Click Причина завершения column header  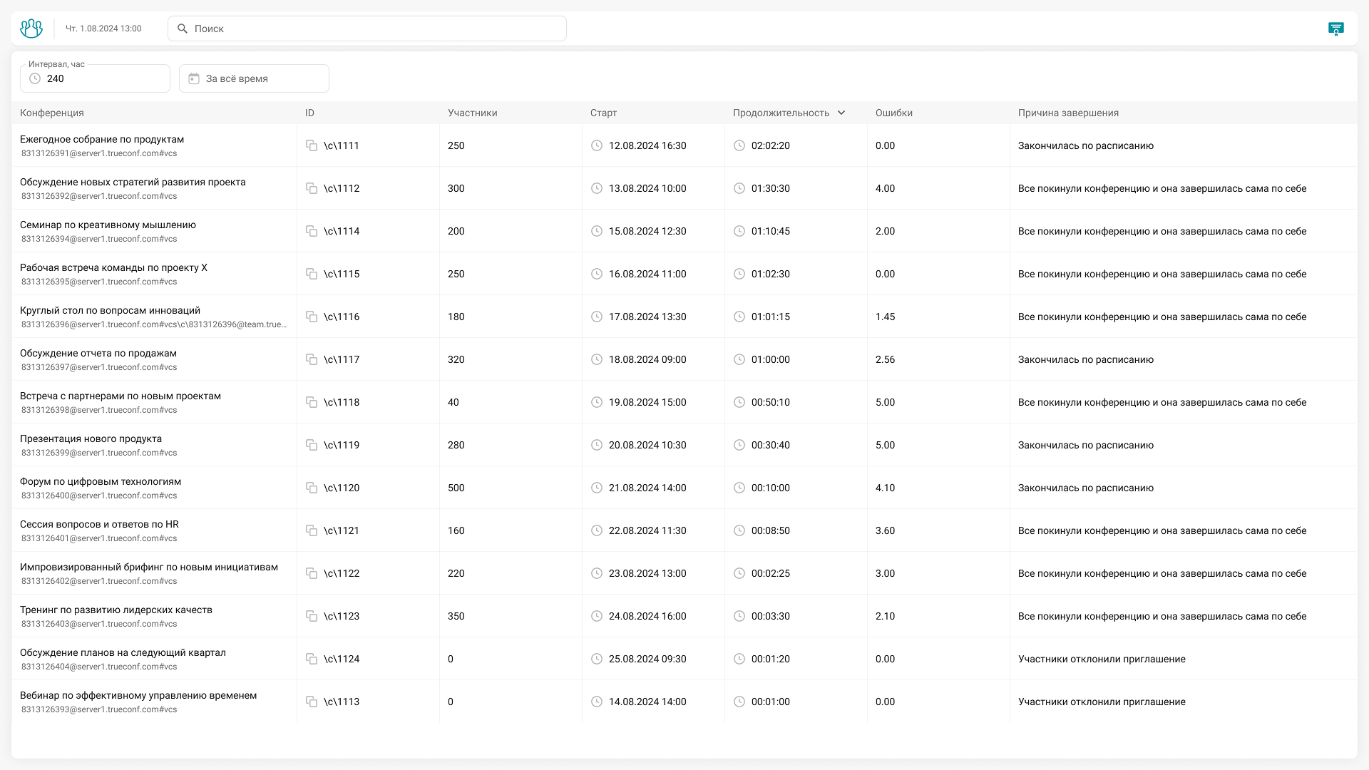click(x=1067, y=113)
